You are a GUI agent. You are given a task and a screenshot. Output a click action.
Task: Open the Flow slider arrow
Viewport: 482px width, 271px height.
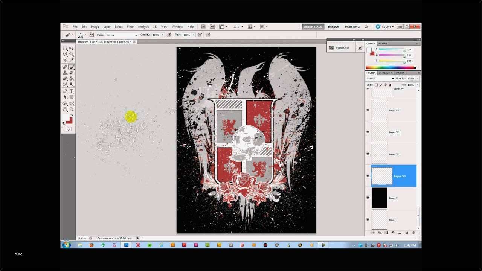point(194,35)
